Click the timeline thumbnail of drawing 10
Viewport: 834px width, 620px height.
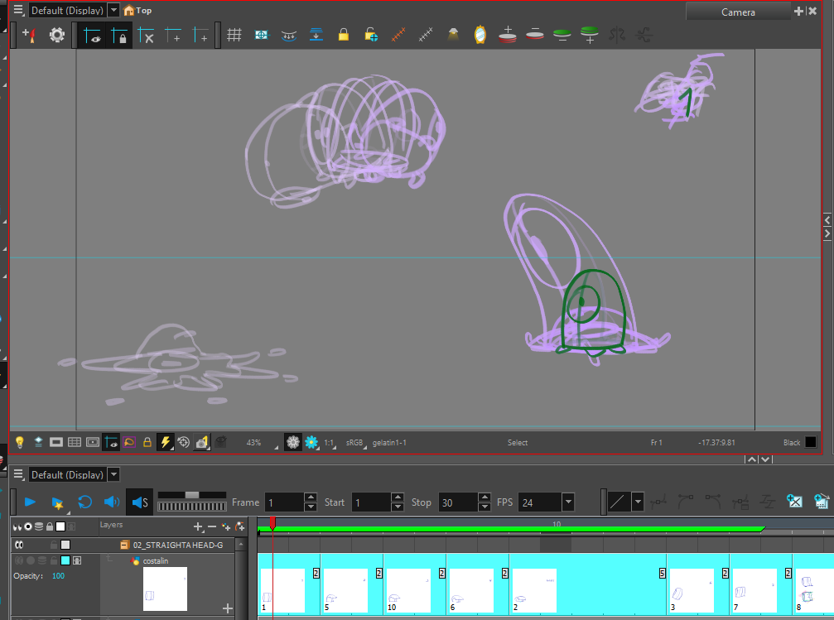408,590
